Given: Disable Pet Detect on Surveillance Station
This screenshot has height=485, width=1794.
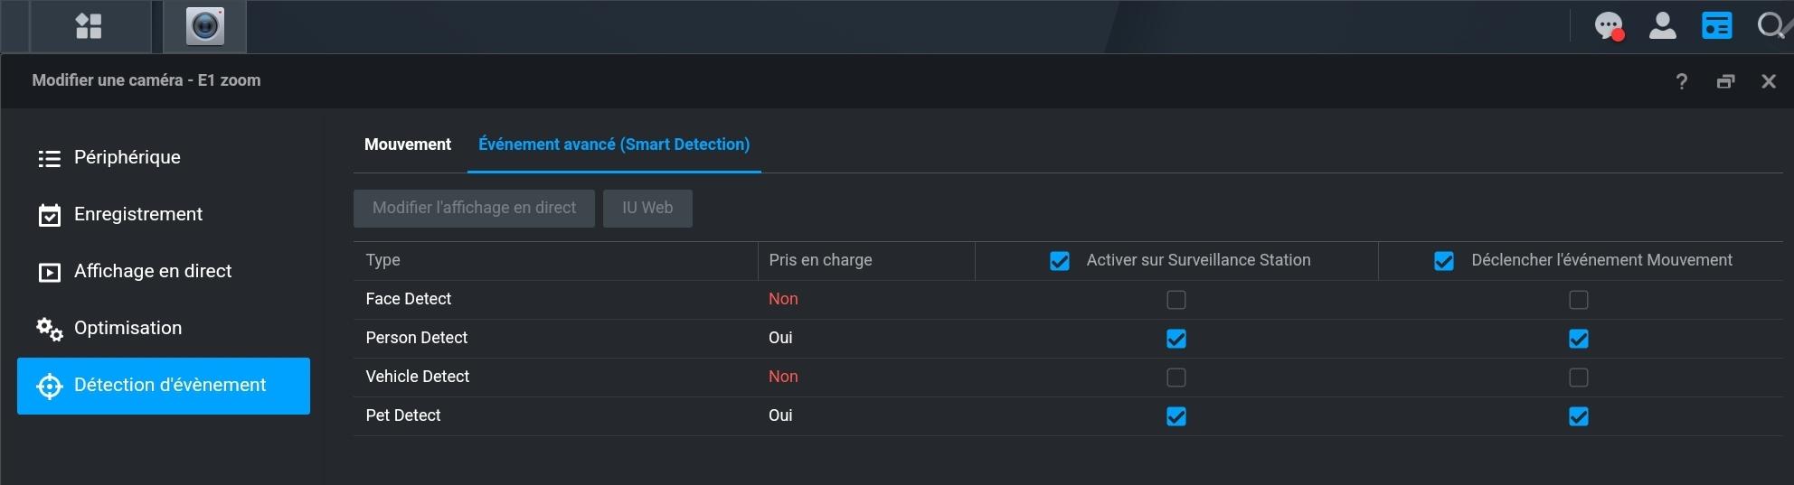Looking at the screenshot, I should [x=1176, y=416].
